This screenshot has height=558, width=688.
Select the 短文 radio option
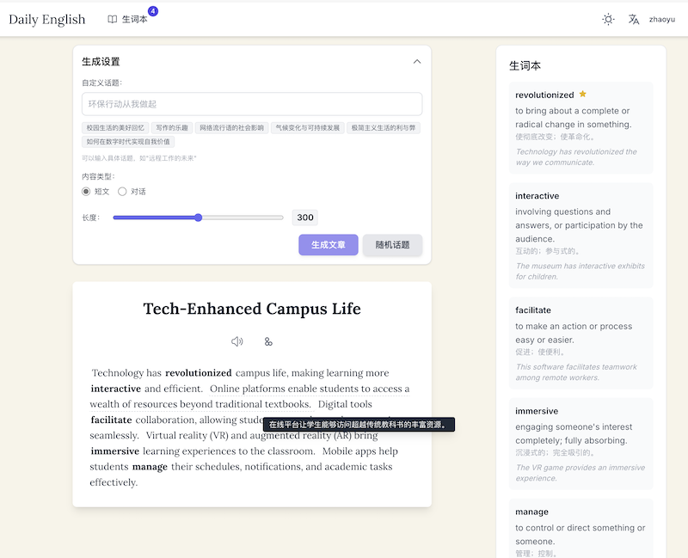click(x=86, y=192)
